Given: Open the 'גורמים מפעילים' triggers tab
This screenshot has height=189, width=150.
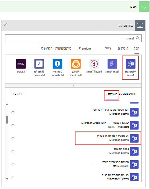Looking at the screenshot, I should (x=128, y=94).
